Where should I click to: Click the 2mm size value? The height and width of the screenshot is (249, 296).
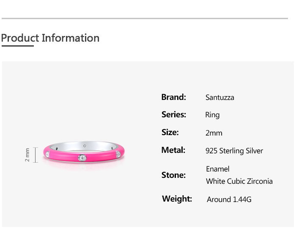click(214, 133)
